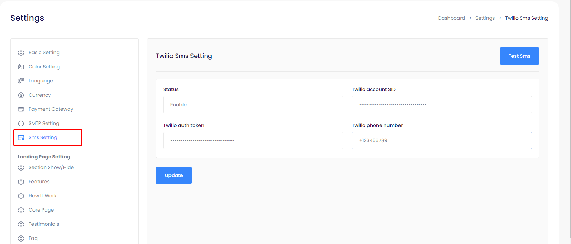571x244 pixels.
Task: Open How It Work settings
Action: 42,196
